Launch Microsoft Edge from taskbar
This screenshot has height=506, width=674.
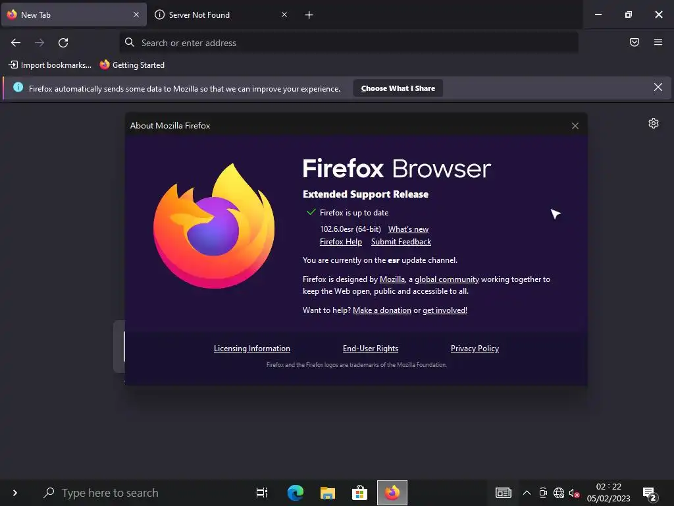[296, 493]
